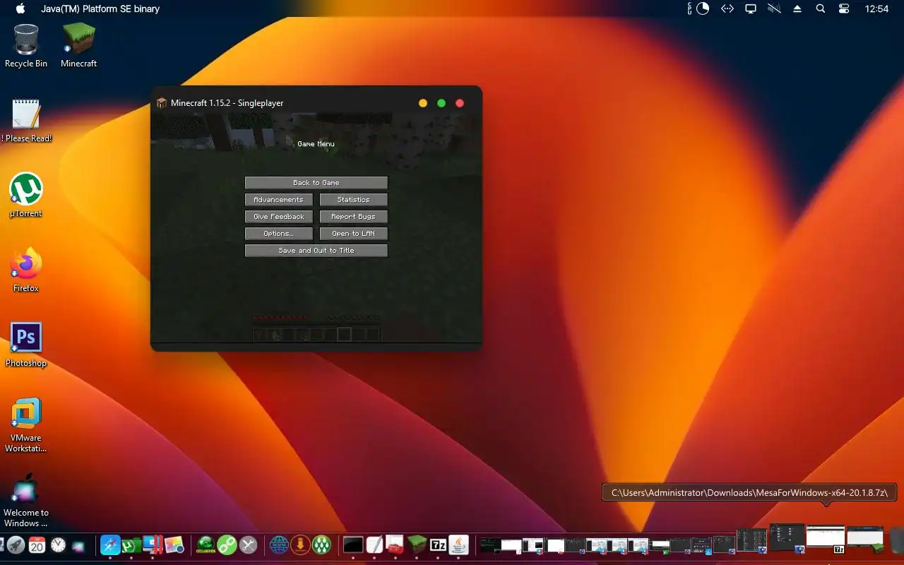Click Launchpad rocket icon in dock

16,545
